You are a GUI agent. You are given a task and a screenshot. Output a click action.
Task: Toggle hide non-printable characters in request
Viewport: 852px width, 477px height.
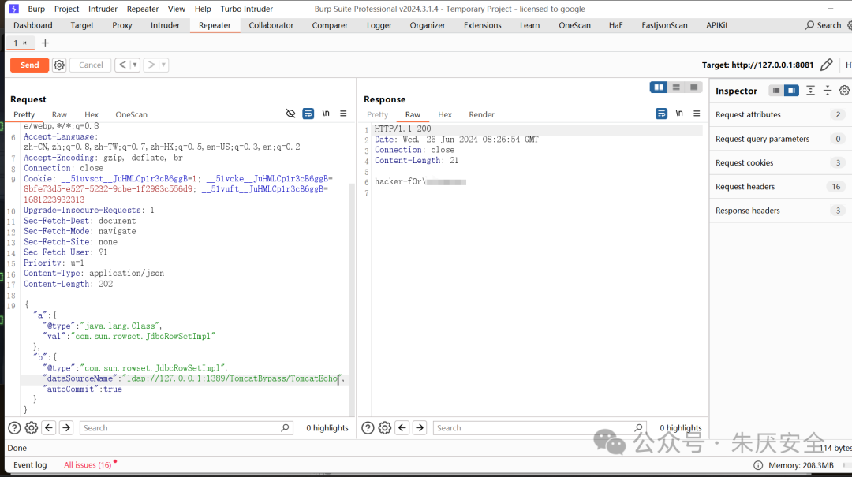(x=290, y=114)
